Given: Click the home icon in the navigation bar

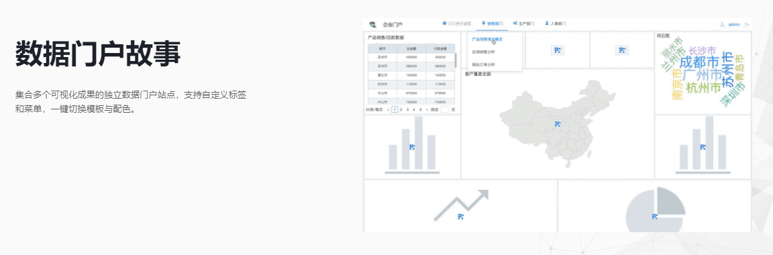Looking at the screenshot, I should point(444,23).
